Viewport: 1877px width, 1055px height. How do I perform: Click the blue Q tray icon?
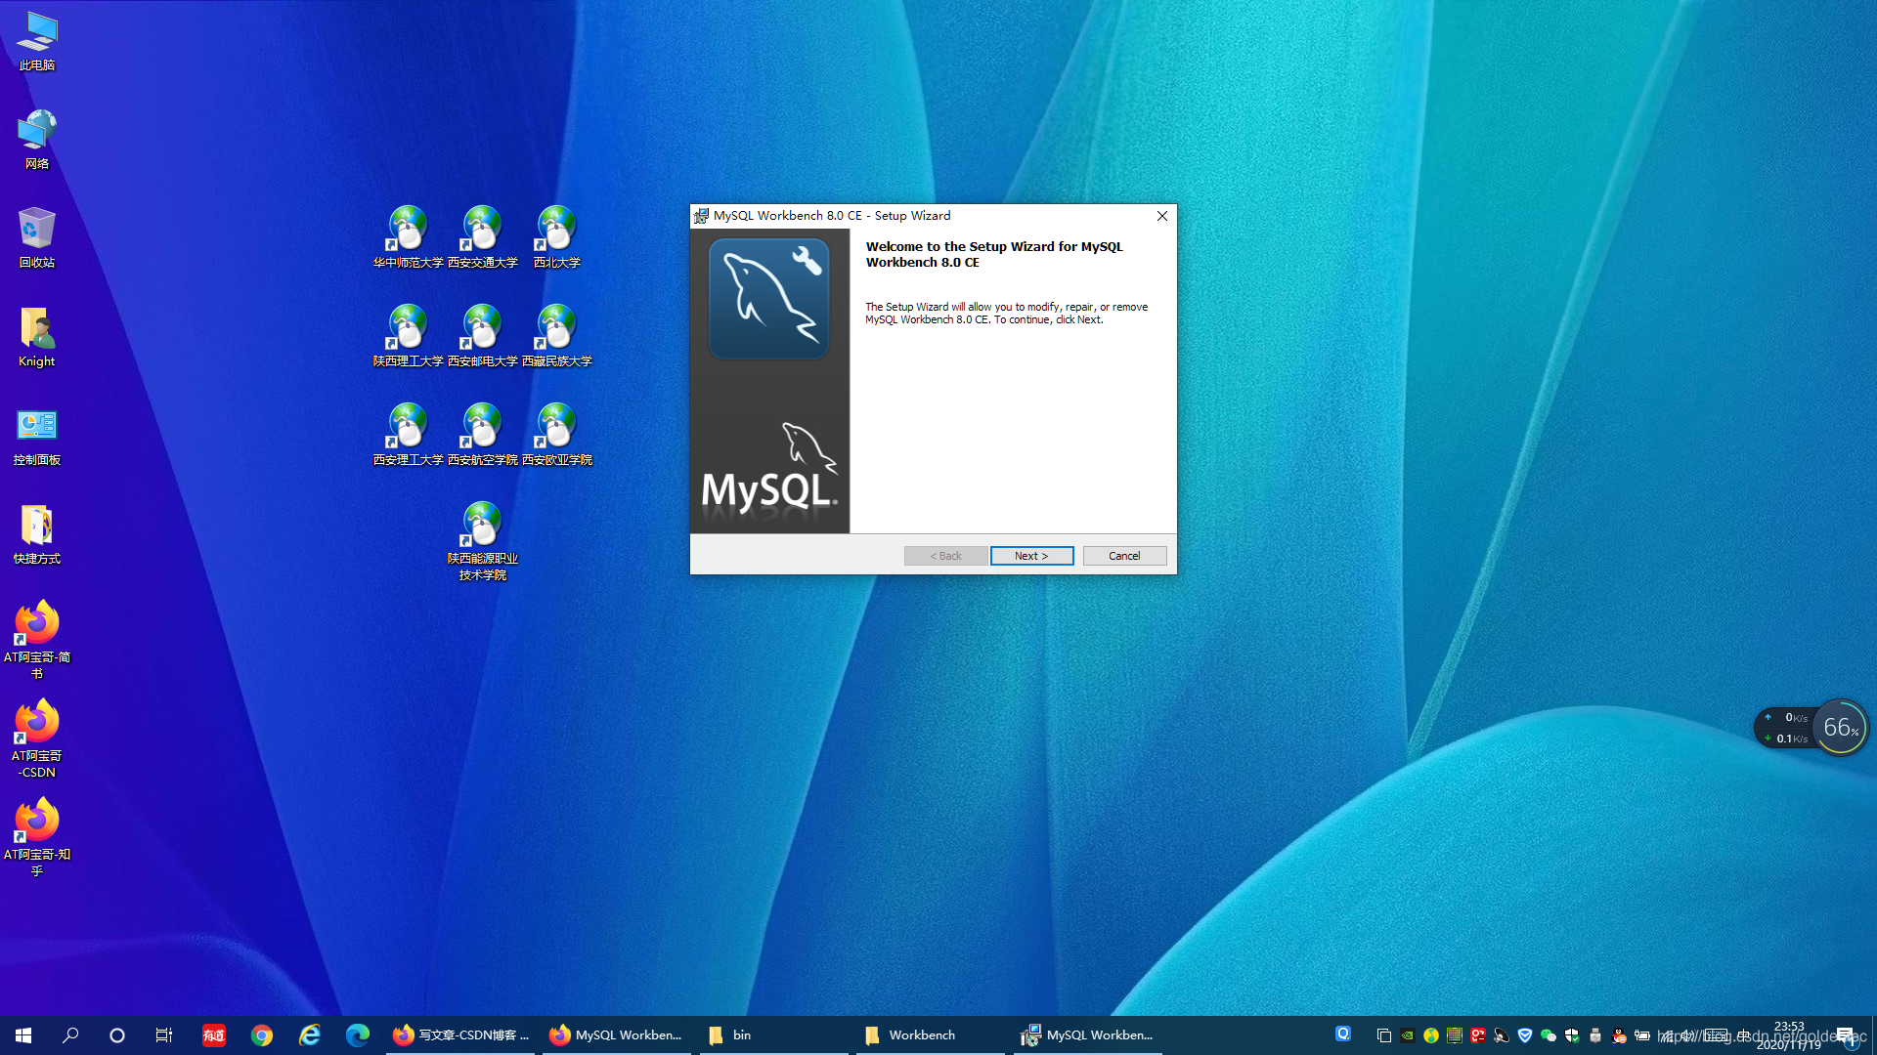(x=1343, y=1034)
